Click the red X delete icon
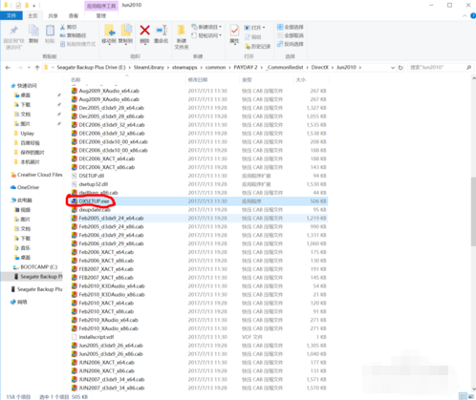This screenshot has width=476, height=400. click(x=144, y=31)
